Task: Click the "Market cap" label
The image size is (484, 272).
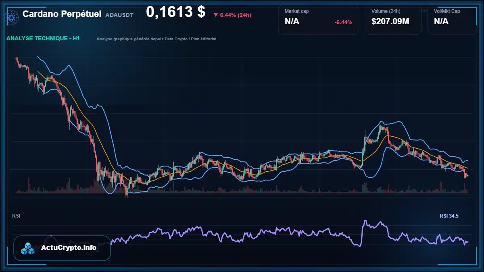Action: pyautogui.click(x=297, y=11)
